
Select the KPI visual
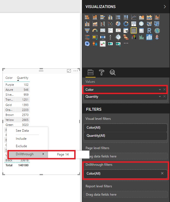[x=118, y=30]
